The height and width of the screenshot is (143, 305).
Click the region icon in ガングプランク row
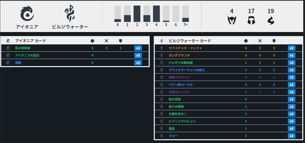click(x=162, y=56)
